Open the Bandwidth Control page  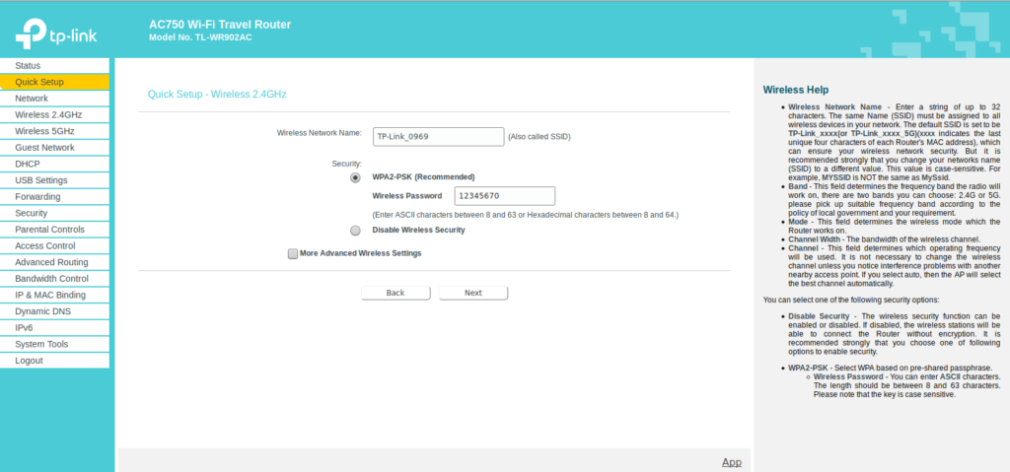point(51,279)
